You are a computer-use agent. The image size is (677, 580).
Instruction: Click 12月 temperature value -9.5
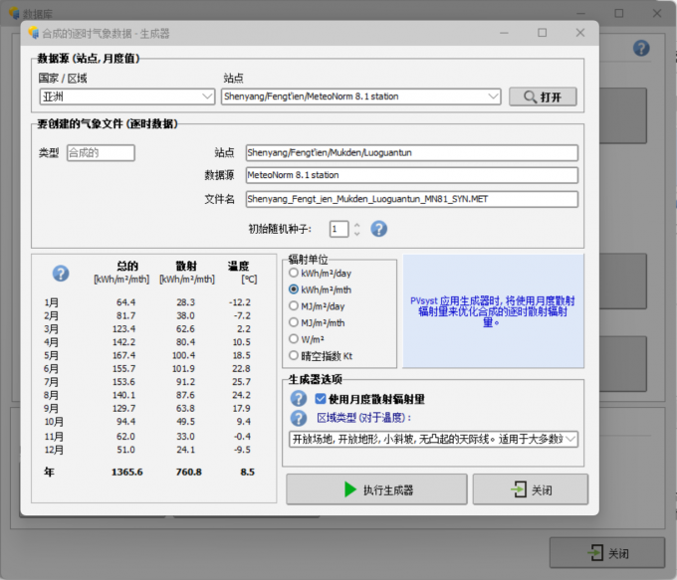point(242,450)
